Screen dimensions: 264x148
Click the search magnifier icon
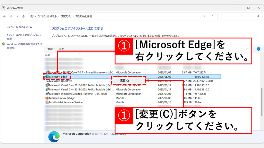(x=258, y=16)
